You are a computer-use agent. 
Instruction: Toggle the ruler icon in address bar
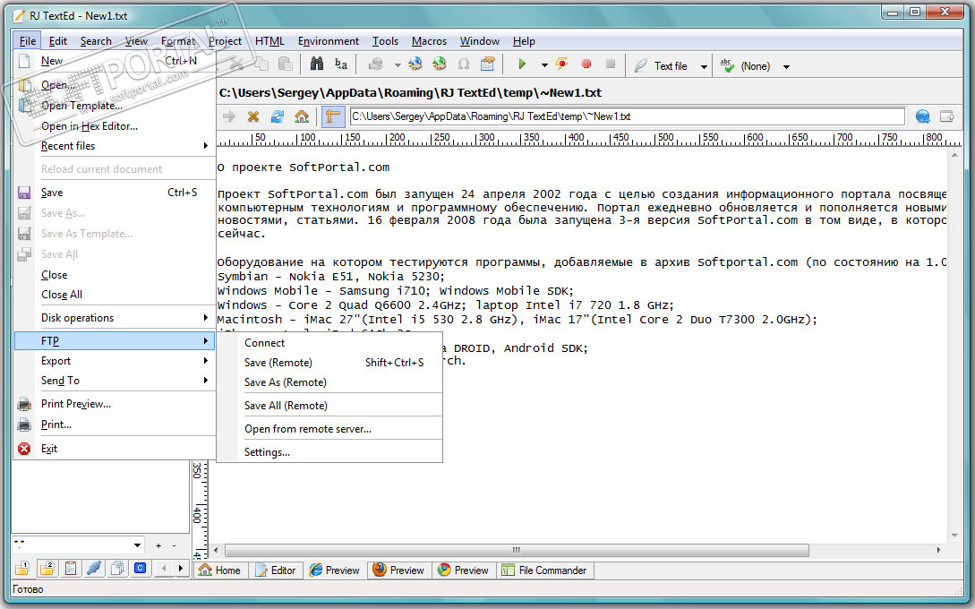click(x=333, y=116)
